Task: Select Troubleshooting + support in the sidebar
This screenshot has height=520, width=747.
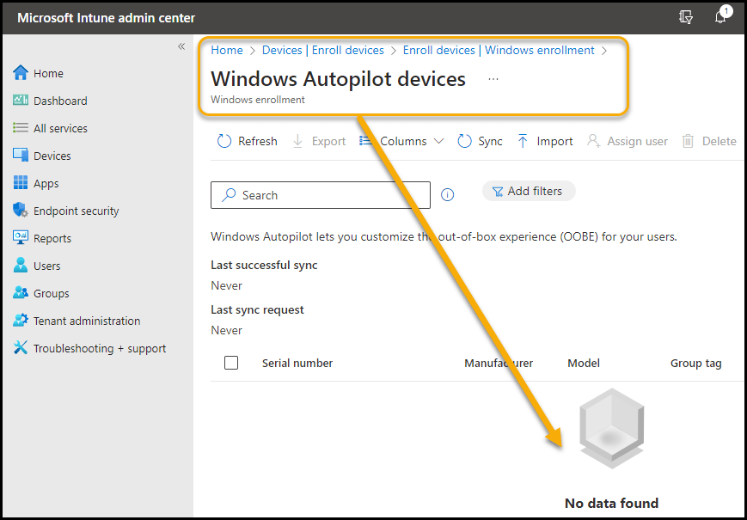Action: coord(100,349)
